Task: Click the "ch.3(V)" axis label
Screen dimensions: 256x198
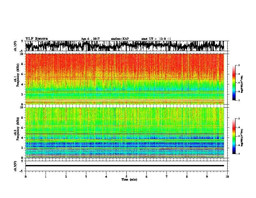Action: [x=16, y=166]
